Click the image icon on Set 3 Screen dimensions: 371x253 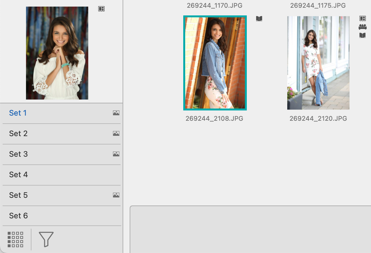(x=116, y=154)
